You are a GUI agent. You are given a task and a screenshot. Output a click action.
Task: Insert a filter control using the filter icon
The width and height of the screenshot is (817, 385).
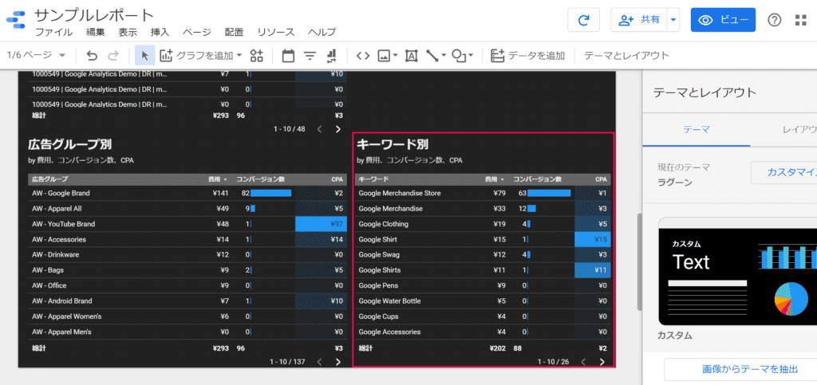(310, 56)
